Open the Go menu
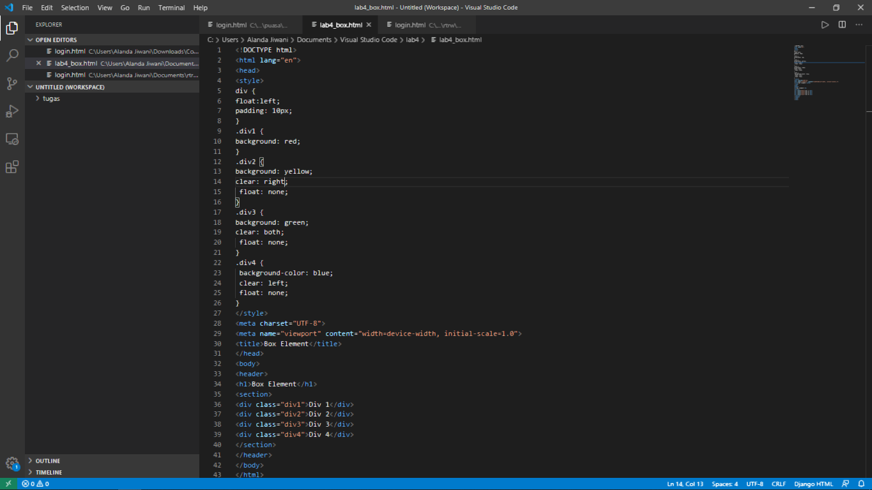 pyautogui.click(x=125, y=8)
